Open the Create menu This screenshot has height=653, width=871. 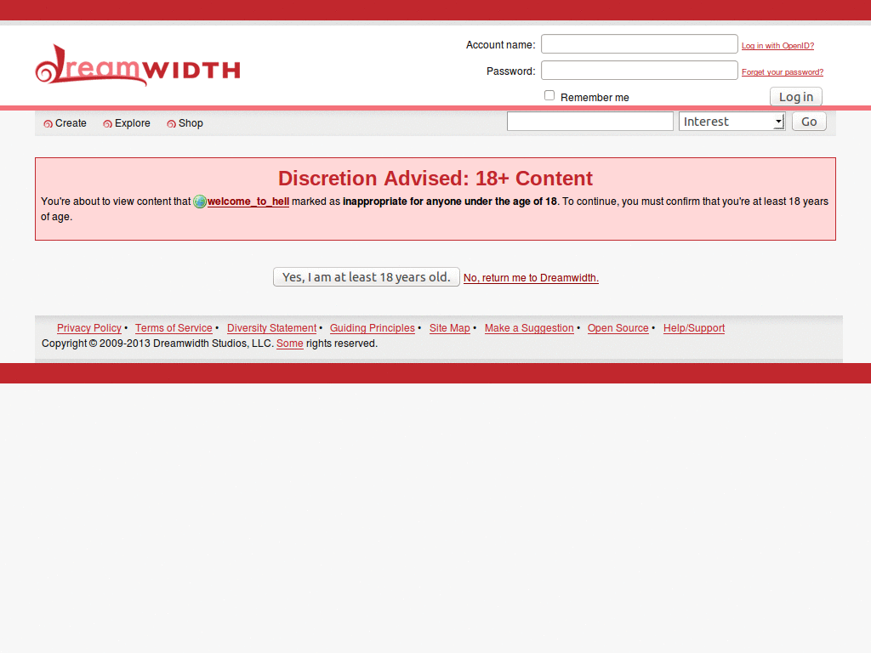(71, 123)
